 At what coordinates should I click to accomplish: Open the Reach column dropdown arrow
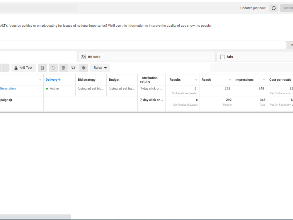(x=230, y=80)
